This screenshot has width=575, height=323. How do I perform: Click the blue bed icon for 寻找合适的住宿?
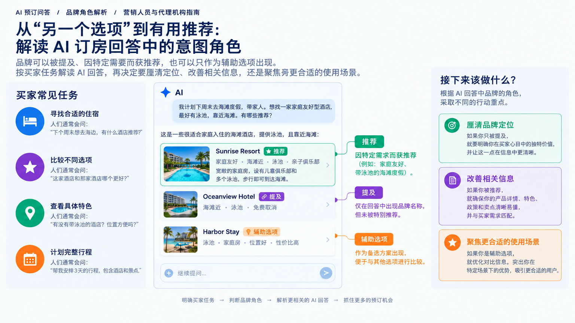[30, 121]
